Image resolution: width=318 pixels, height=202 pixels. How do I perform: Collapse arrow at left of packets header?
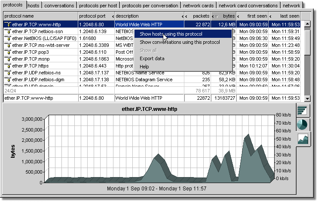(x=186, y=16)
